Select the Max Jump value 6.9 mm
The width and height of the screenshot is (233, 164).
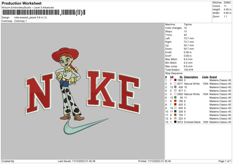pos(188,66)
